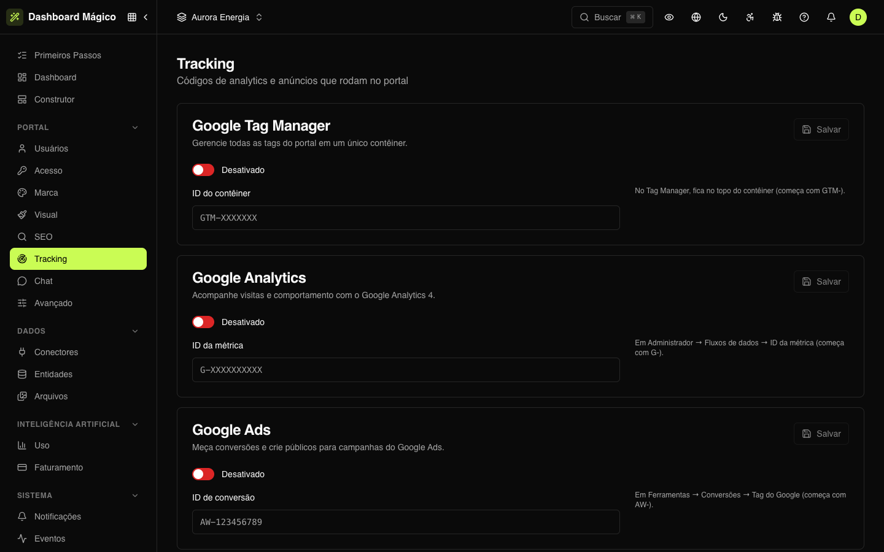Viewport: 884px width, 552px height.
Task: Click the GTM-XXXXXXX container ID field
Action: point(406,218)
